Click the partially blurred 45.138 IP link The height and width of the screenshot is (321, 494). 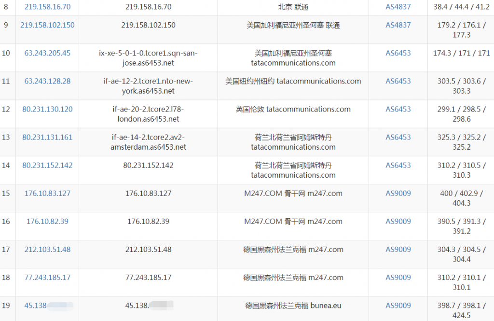pyautogui.click(x=36, y=305)
